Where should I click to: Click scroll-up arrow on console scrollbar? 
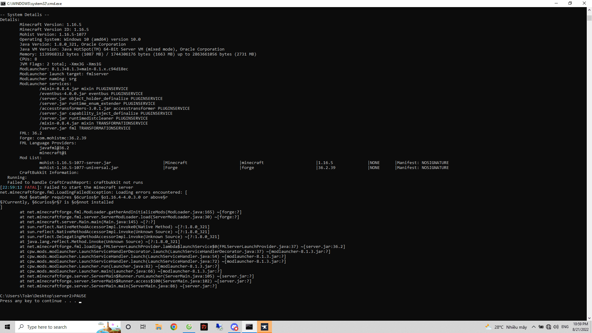click(589, 10)
